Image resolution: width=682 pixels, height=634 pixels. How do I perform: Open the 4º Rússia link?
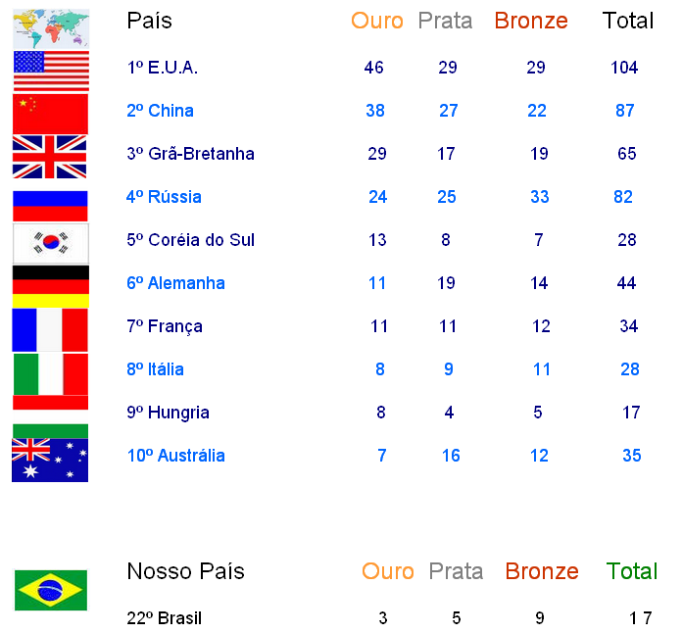point(164,197)
